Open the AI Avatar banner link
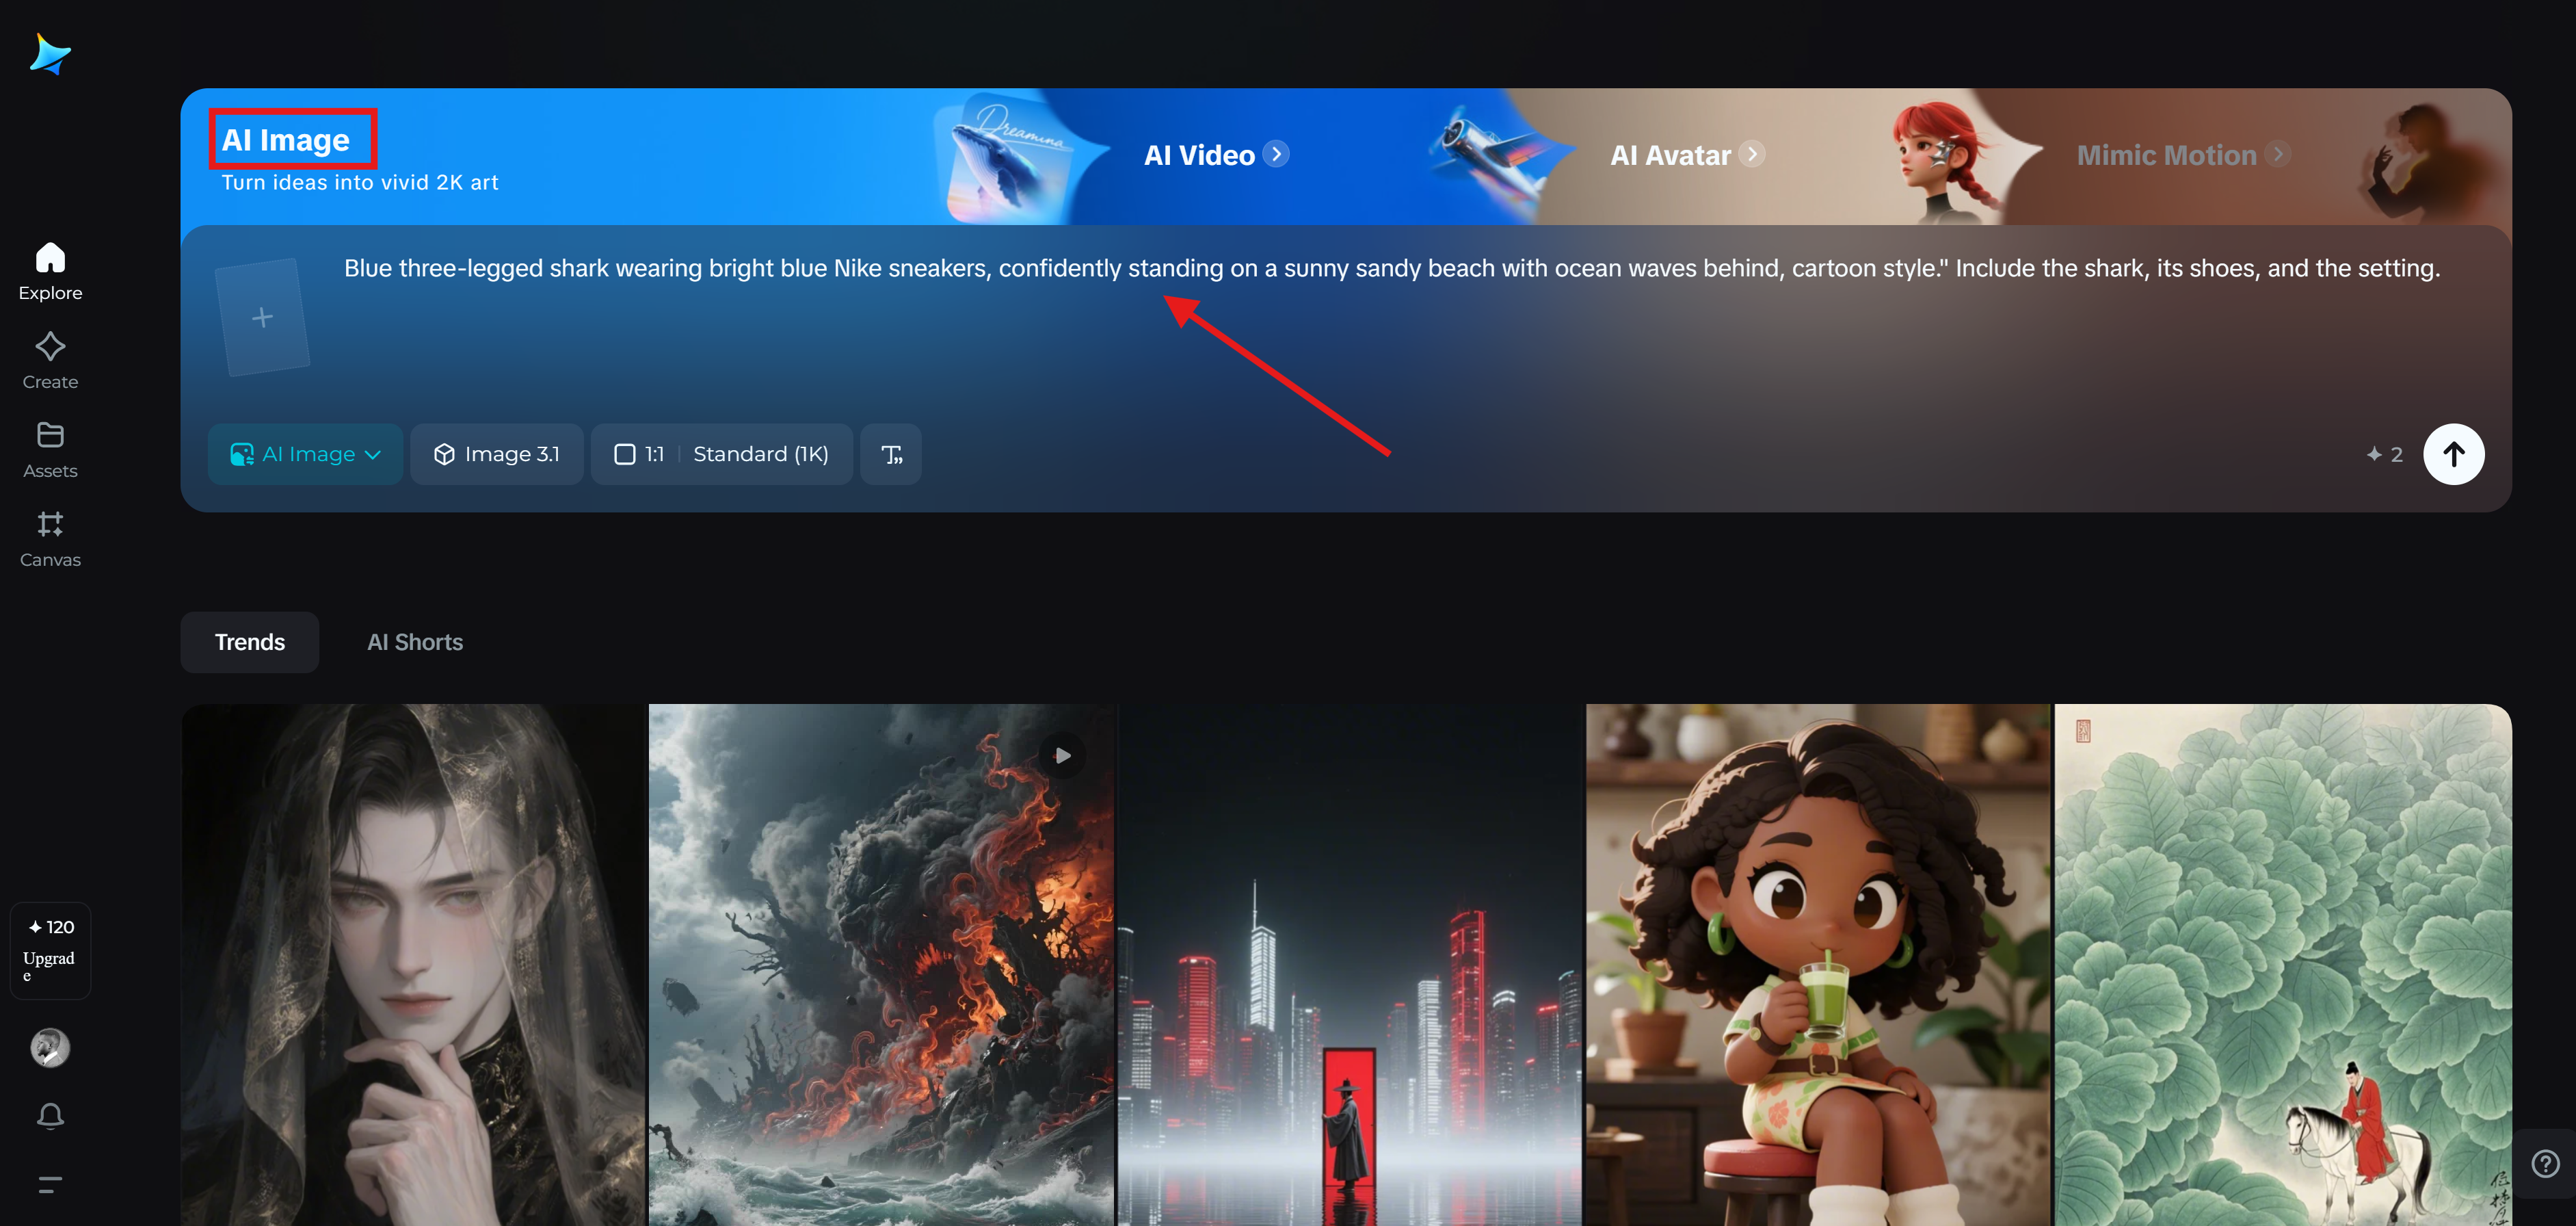Viewport: 2576px width, 1226px height. click(1686, 155)
